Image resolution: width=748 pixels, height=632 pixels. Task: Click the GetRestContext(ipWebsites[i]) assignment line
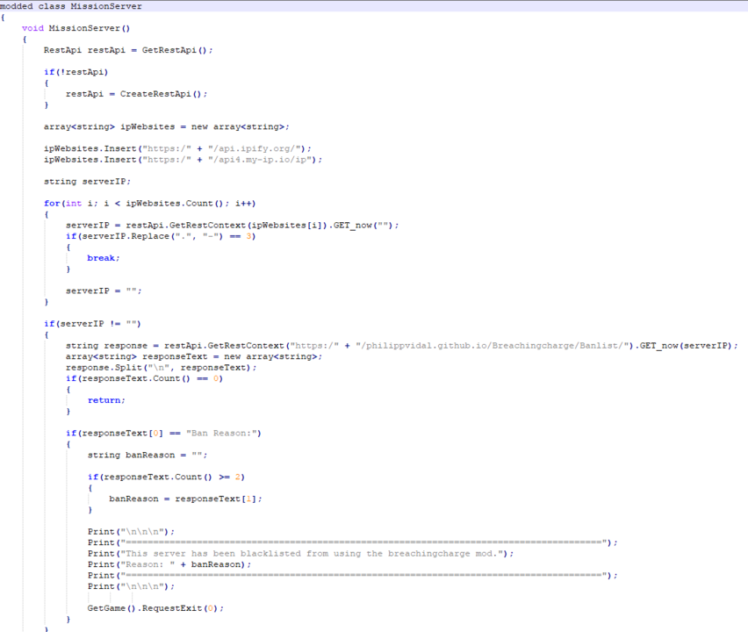click(233, 225)
